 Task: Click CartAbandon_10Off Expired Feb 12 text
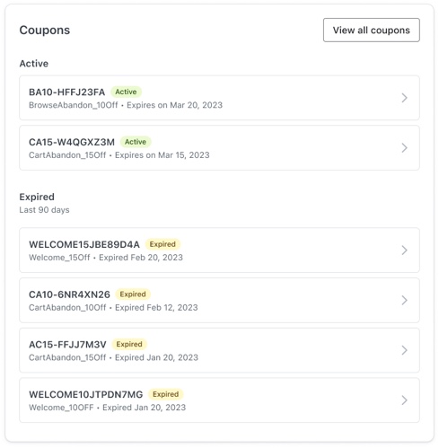[113, 308]
